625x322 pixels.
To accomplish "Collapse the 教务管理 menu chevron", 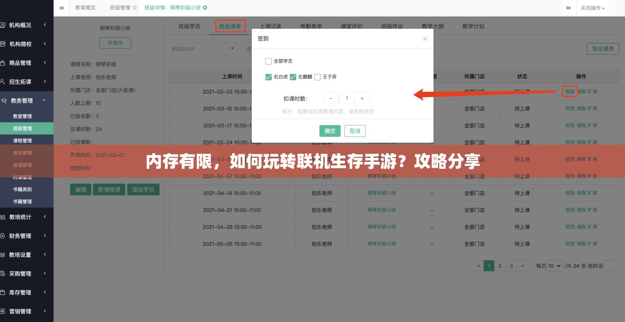I will pyautogui.click(x=45, y=101).
